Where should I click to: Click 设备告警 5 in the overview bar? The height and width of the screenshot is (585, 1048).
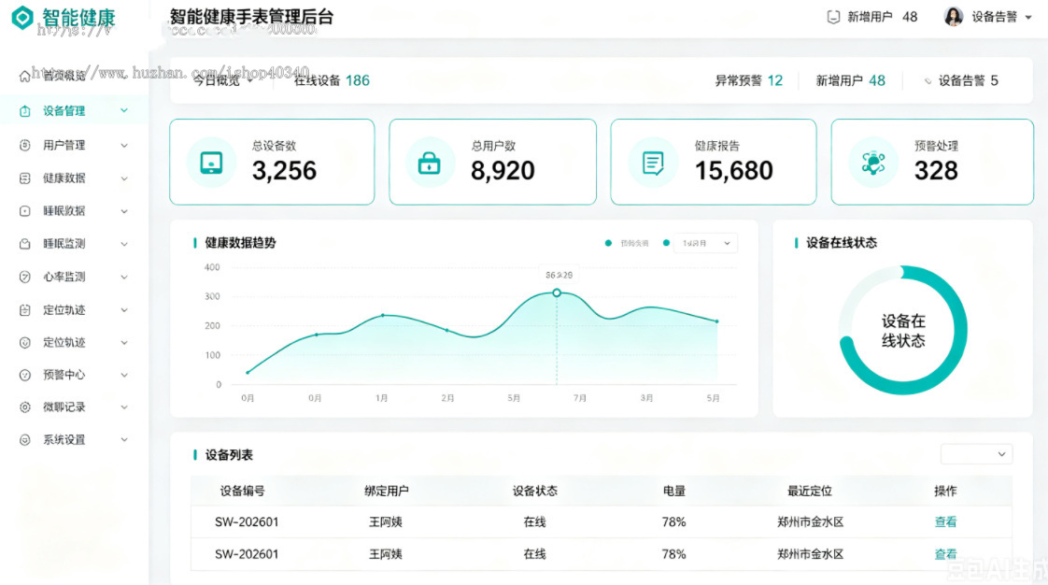pos(968,80)
